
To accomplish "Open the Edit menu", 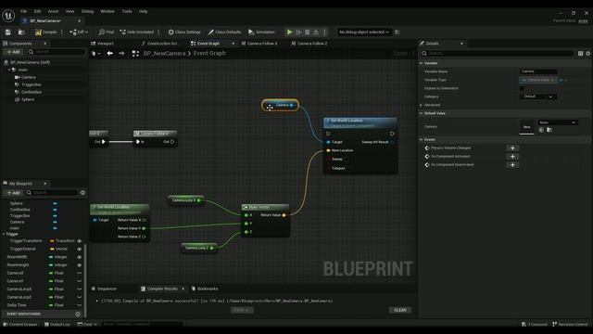I will click(37, 11).
